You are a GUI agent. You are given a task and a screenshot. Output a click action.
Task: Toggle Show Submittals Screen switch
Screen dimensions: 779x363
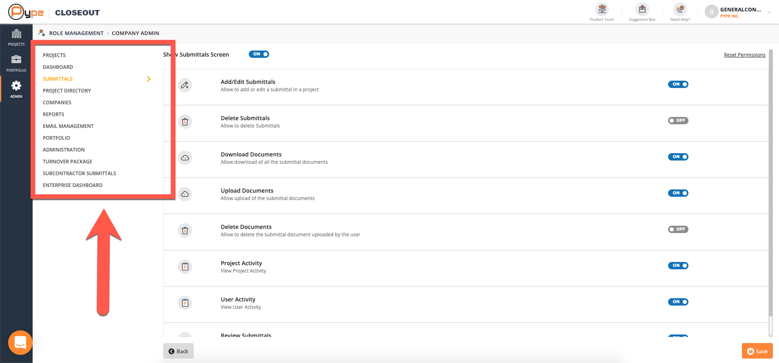click(259, 54)
